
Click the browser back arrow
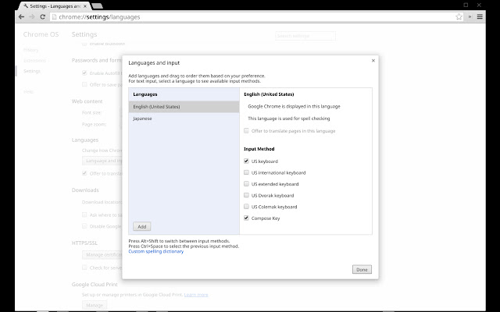tap(8, 16)
